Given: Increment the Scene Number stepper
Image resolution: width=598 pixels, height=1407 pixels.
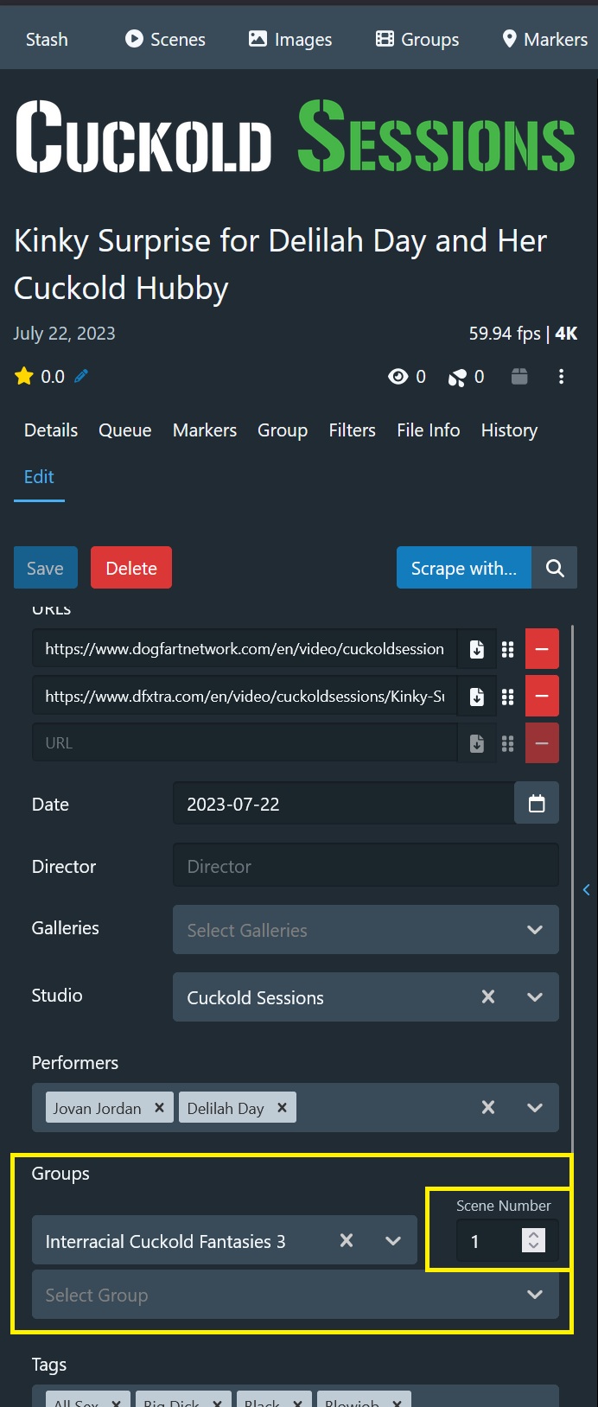Looking at the screenshot, I should click(534, 1235).
